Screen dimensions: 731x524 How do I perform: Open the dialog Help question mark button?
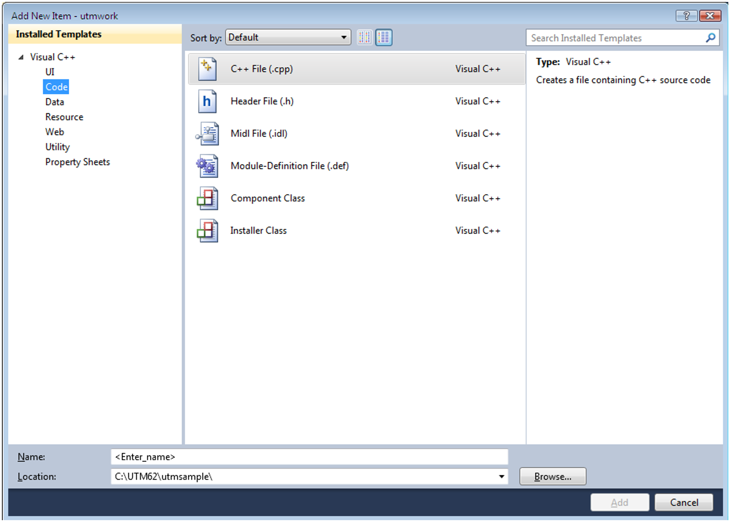tap(686, 16)
